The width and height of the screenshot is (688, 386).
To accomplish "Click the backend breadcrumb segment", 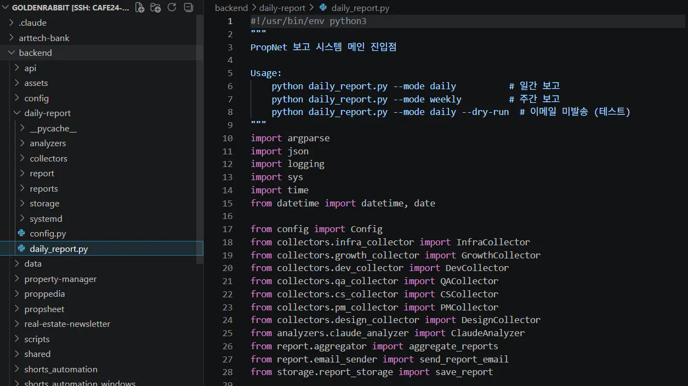I will tap(231, 8).
